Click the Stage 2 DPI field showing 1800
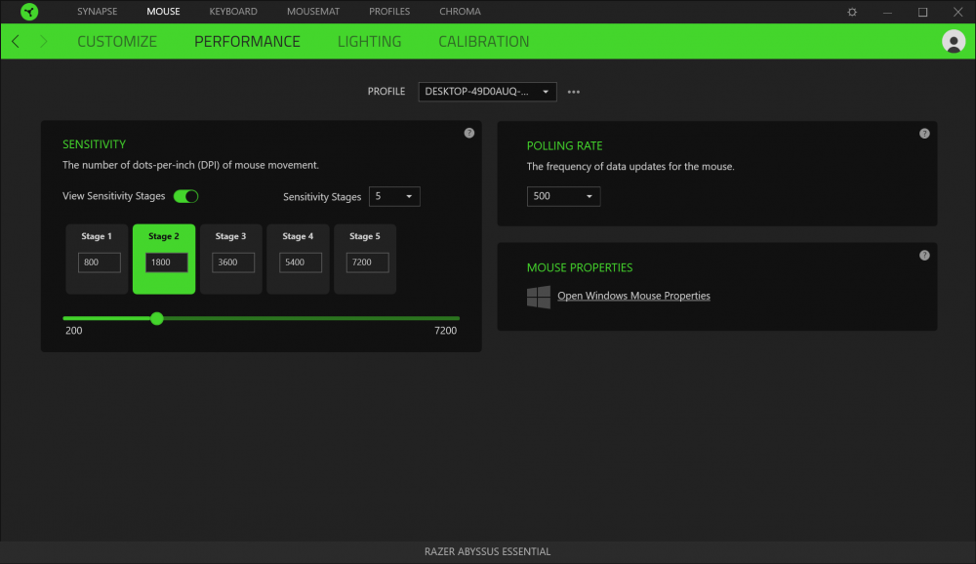The width and height of the screenshot is (976, 564). (166, 262)
